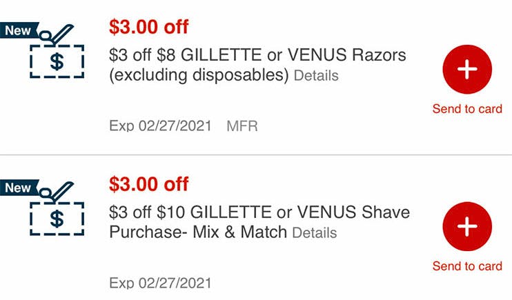This screenshot has height=300, width=512.
Task: Open Details for the excluding disposables coupon
Action: coord(316,76)
